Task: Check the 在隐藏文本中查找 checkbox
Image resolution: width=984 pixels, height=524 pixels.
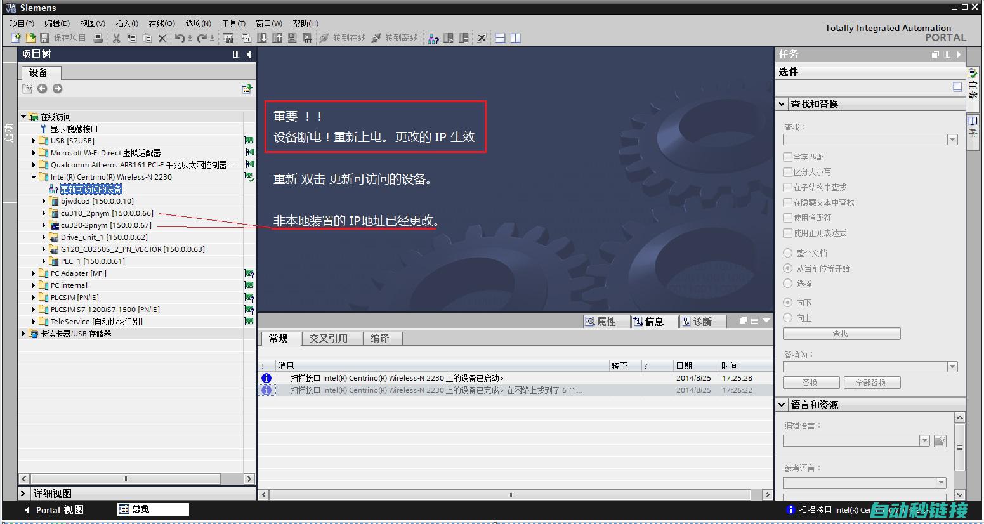Action: pyautogui.click(x=788, y=202)
